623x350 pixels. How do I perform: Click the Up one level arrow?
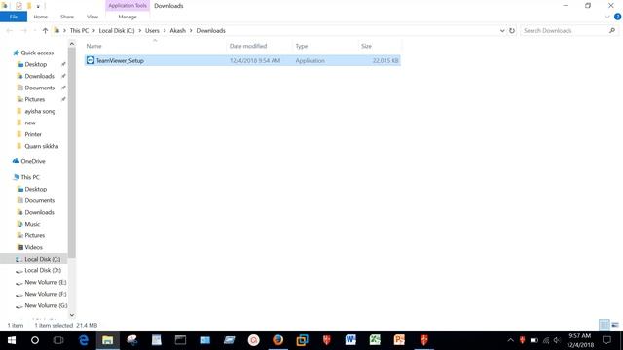(x=46, y=30)
